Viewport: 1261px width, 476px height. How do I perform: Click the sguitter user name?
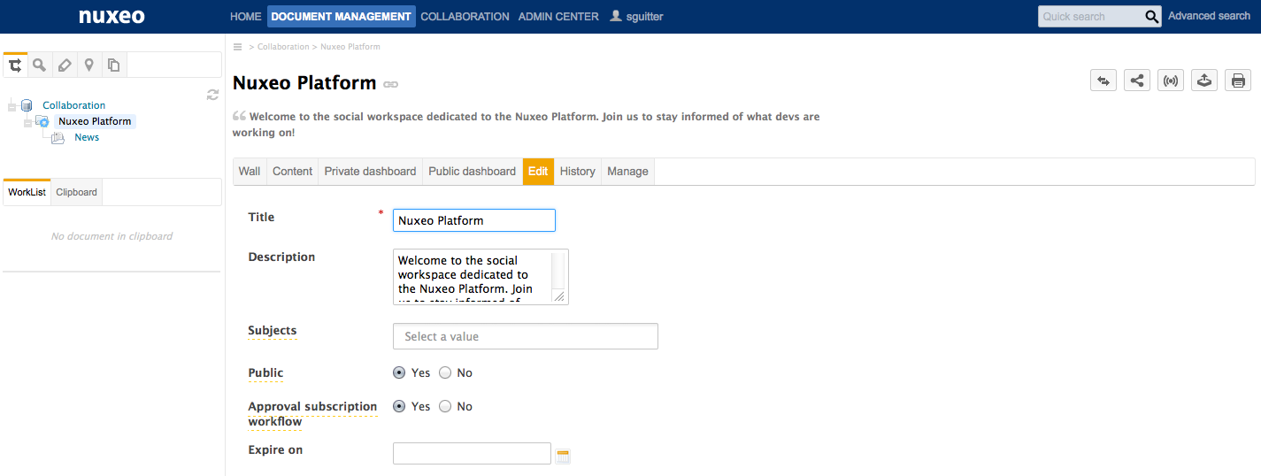(x=644, y=16)
